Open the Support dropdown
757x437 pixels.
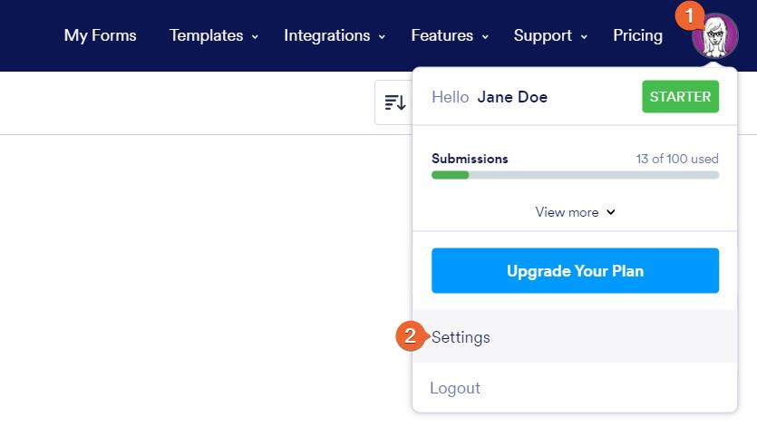click(550, 35)
